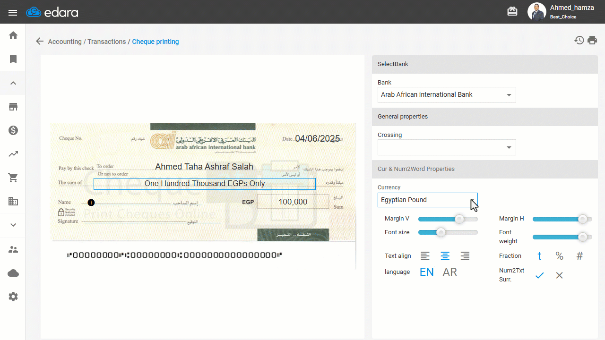
Task: Open the gift card icon in header
Action: point(512,11)
